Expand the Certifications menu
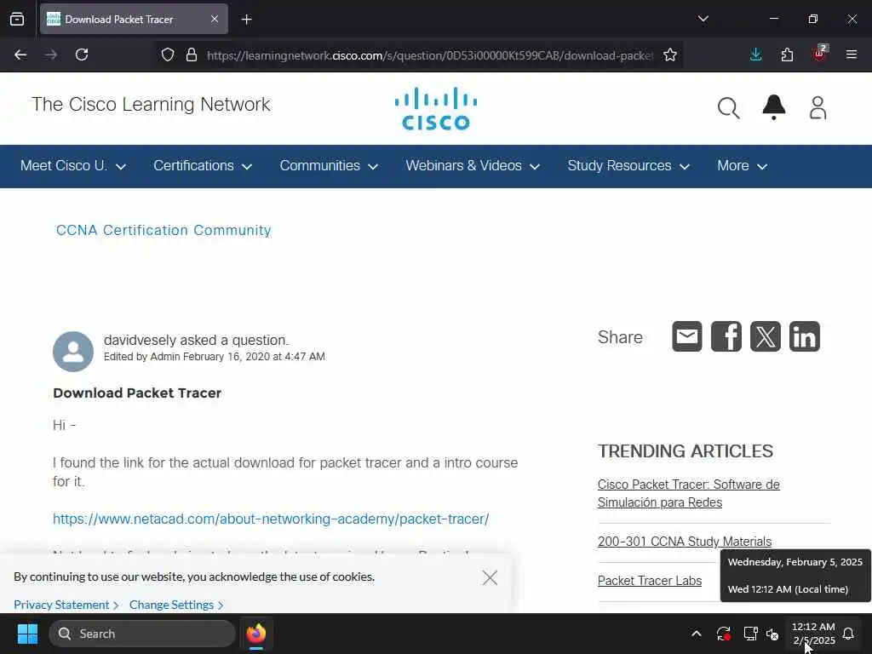The image size is (872, 654). (203, 166)
